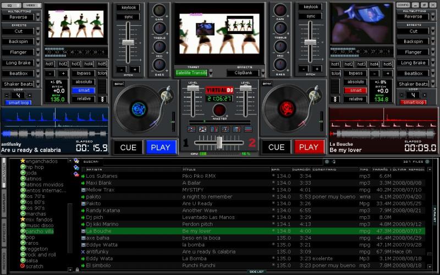Click sync on deck 2

click(x=311, y=16)
